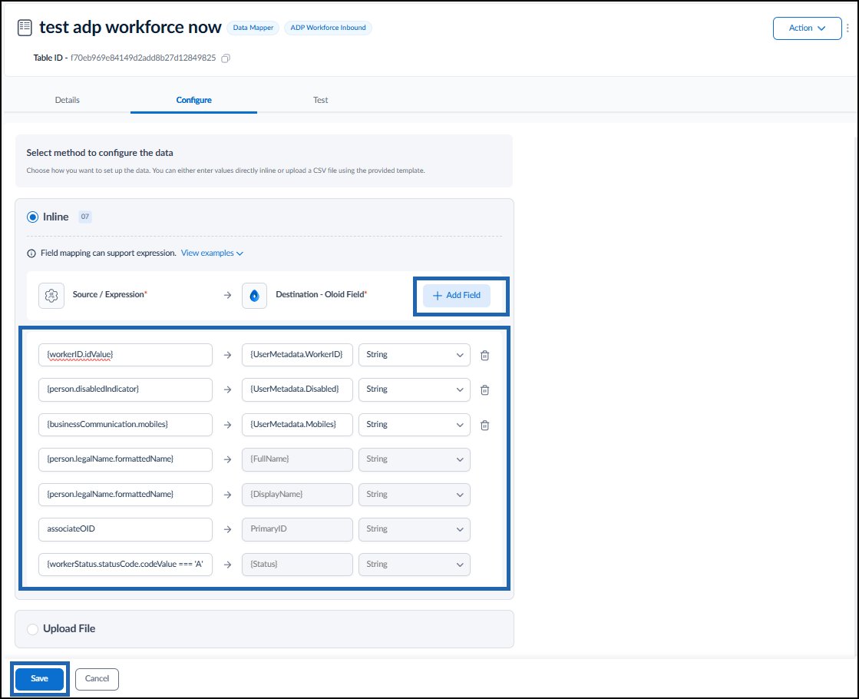Viewport: 859px width, 699px height.
Task: Click the 'test adp workforce now' title
Action: [131, 28]
